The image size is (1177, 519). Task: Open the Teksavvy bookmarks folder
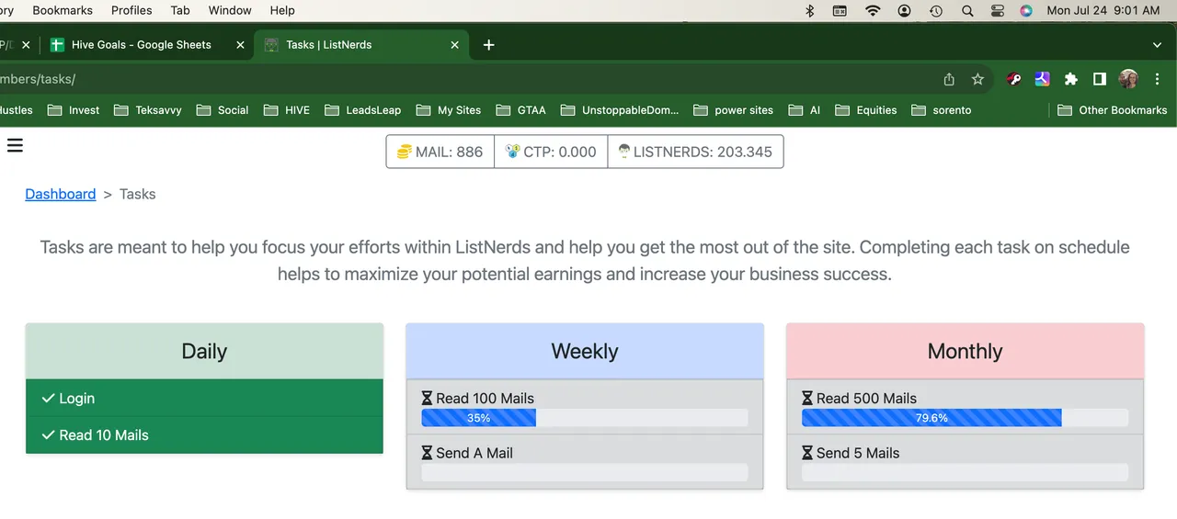click(148, 110)
